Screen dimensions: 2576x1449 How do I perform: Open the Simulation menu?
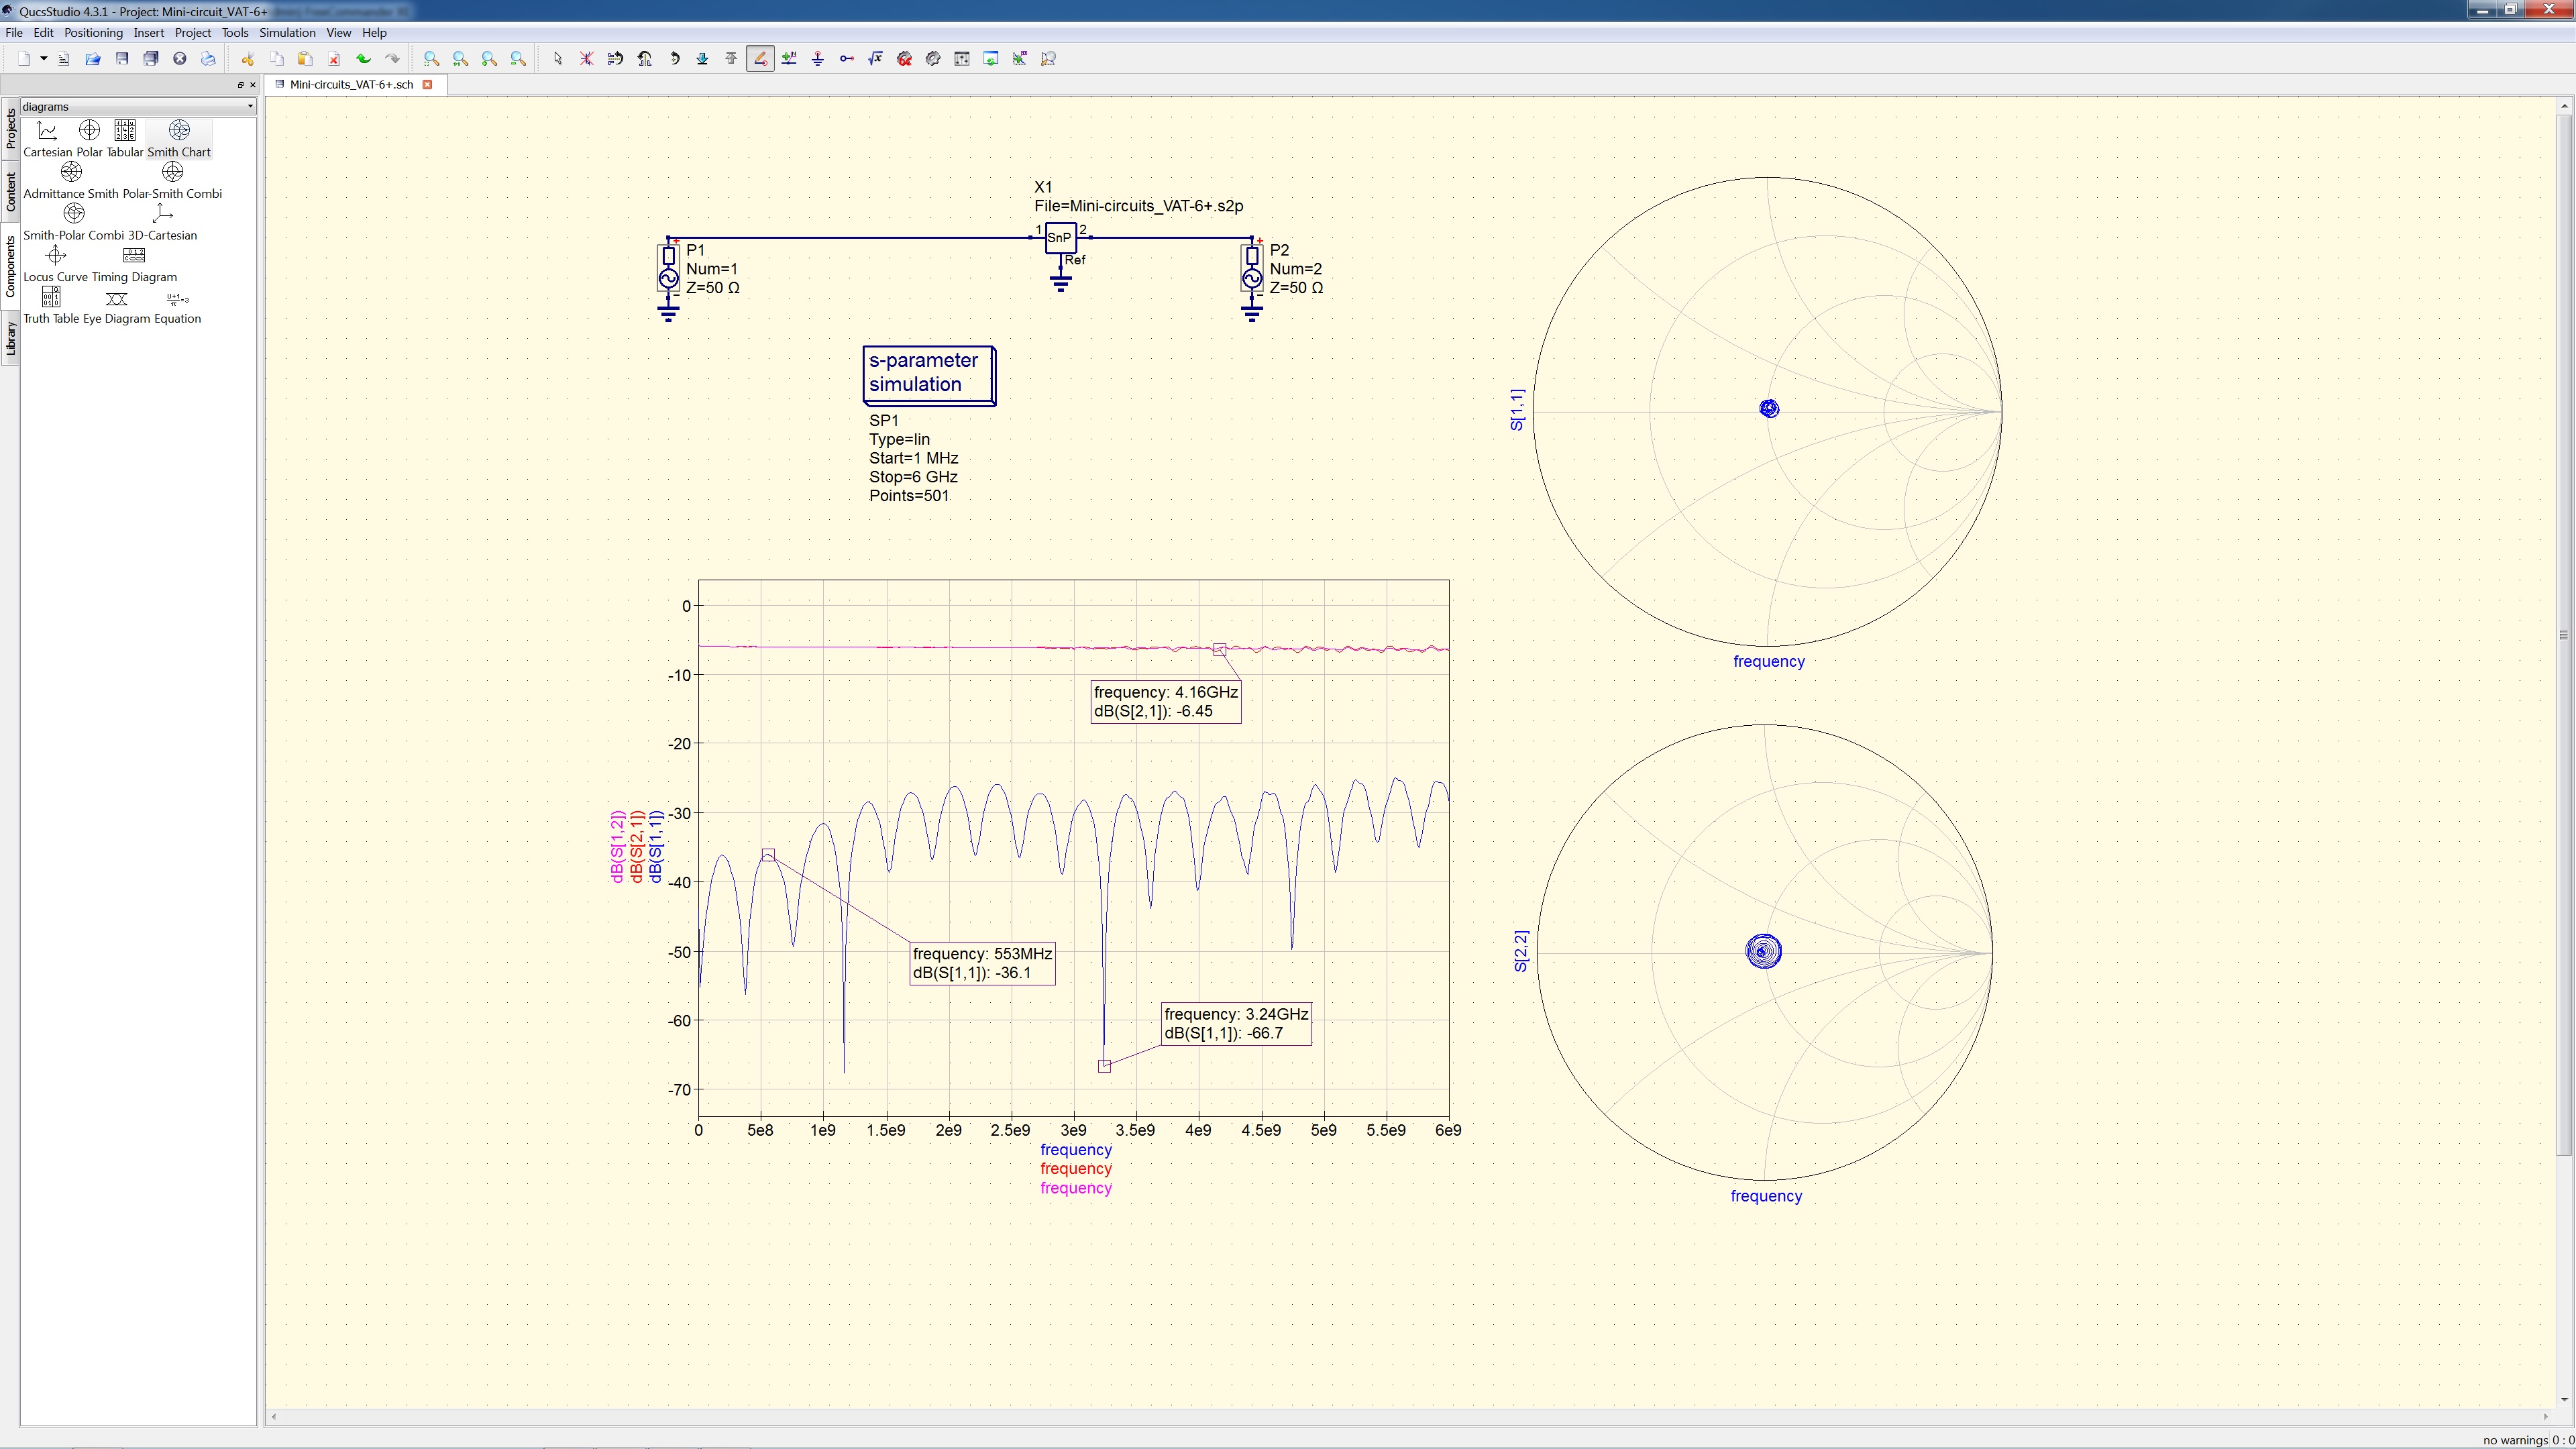click(x=287, y=33)
